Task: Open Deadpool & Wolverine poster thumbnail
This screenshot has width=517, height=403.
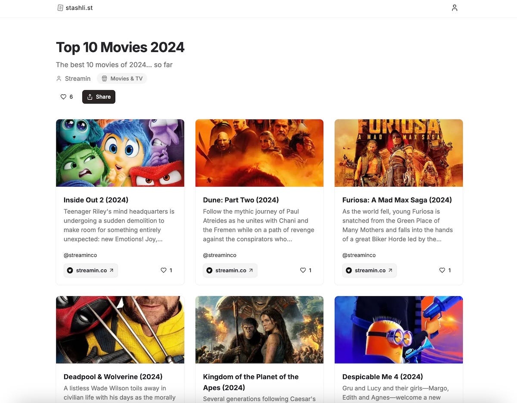Action: tap(120, 330)
